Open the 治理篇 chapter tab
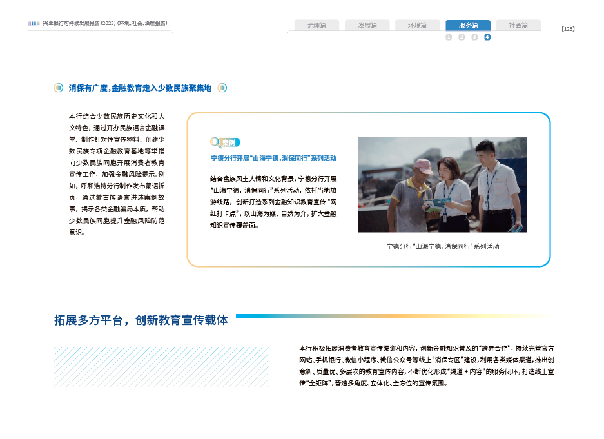 tap(317, 25)
